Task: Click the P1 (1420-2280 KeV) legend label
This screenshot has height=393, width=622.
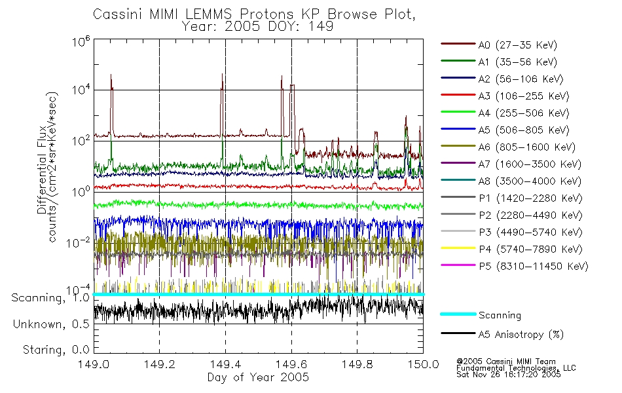Action: click(530, 198)
